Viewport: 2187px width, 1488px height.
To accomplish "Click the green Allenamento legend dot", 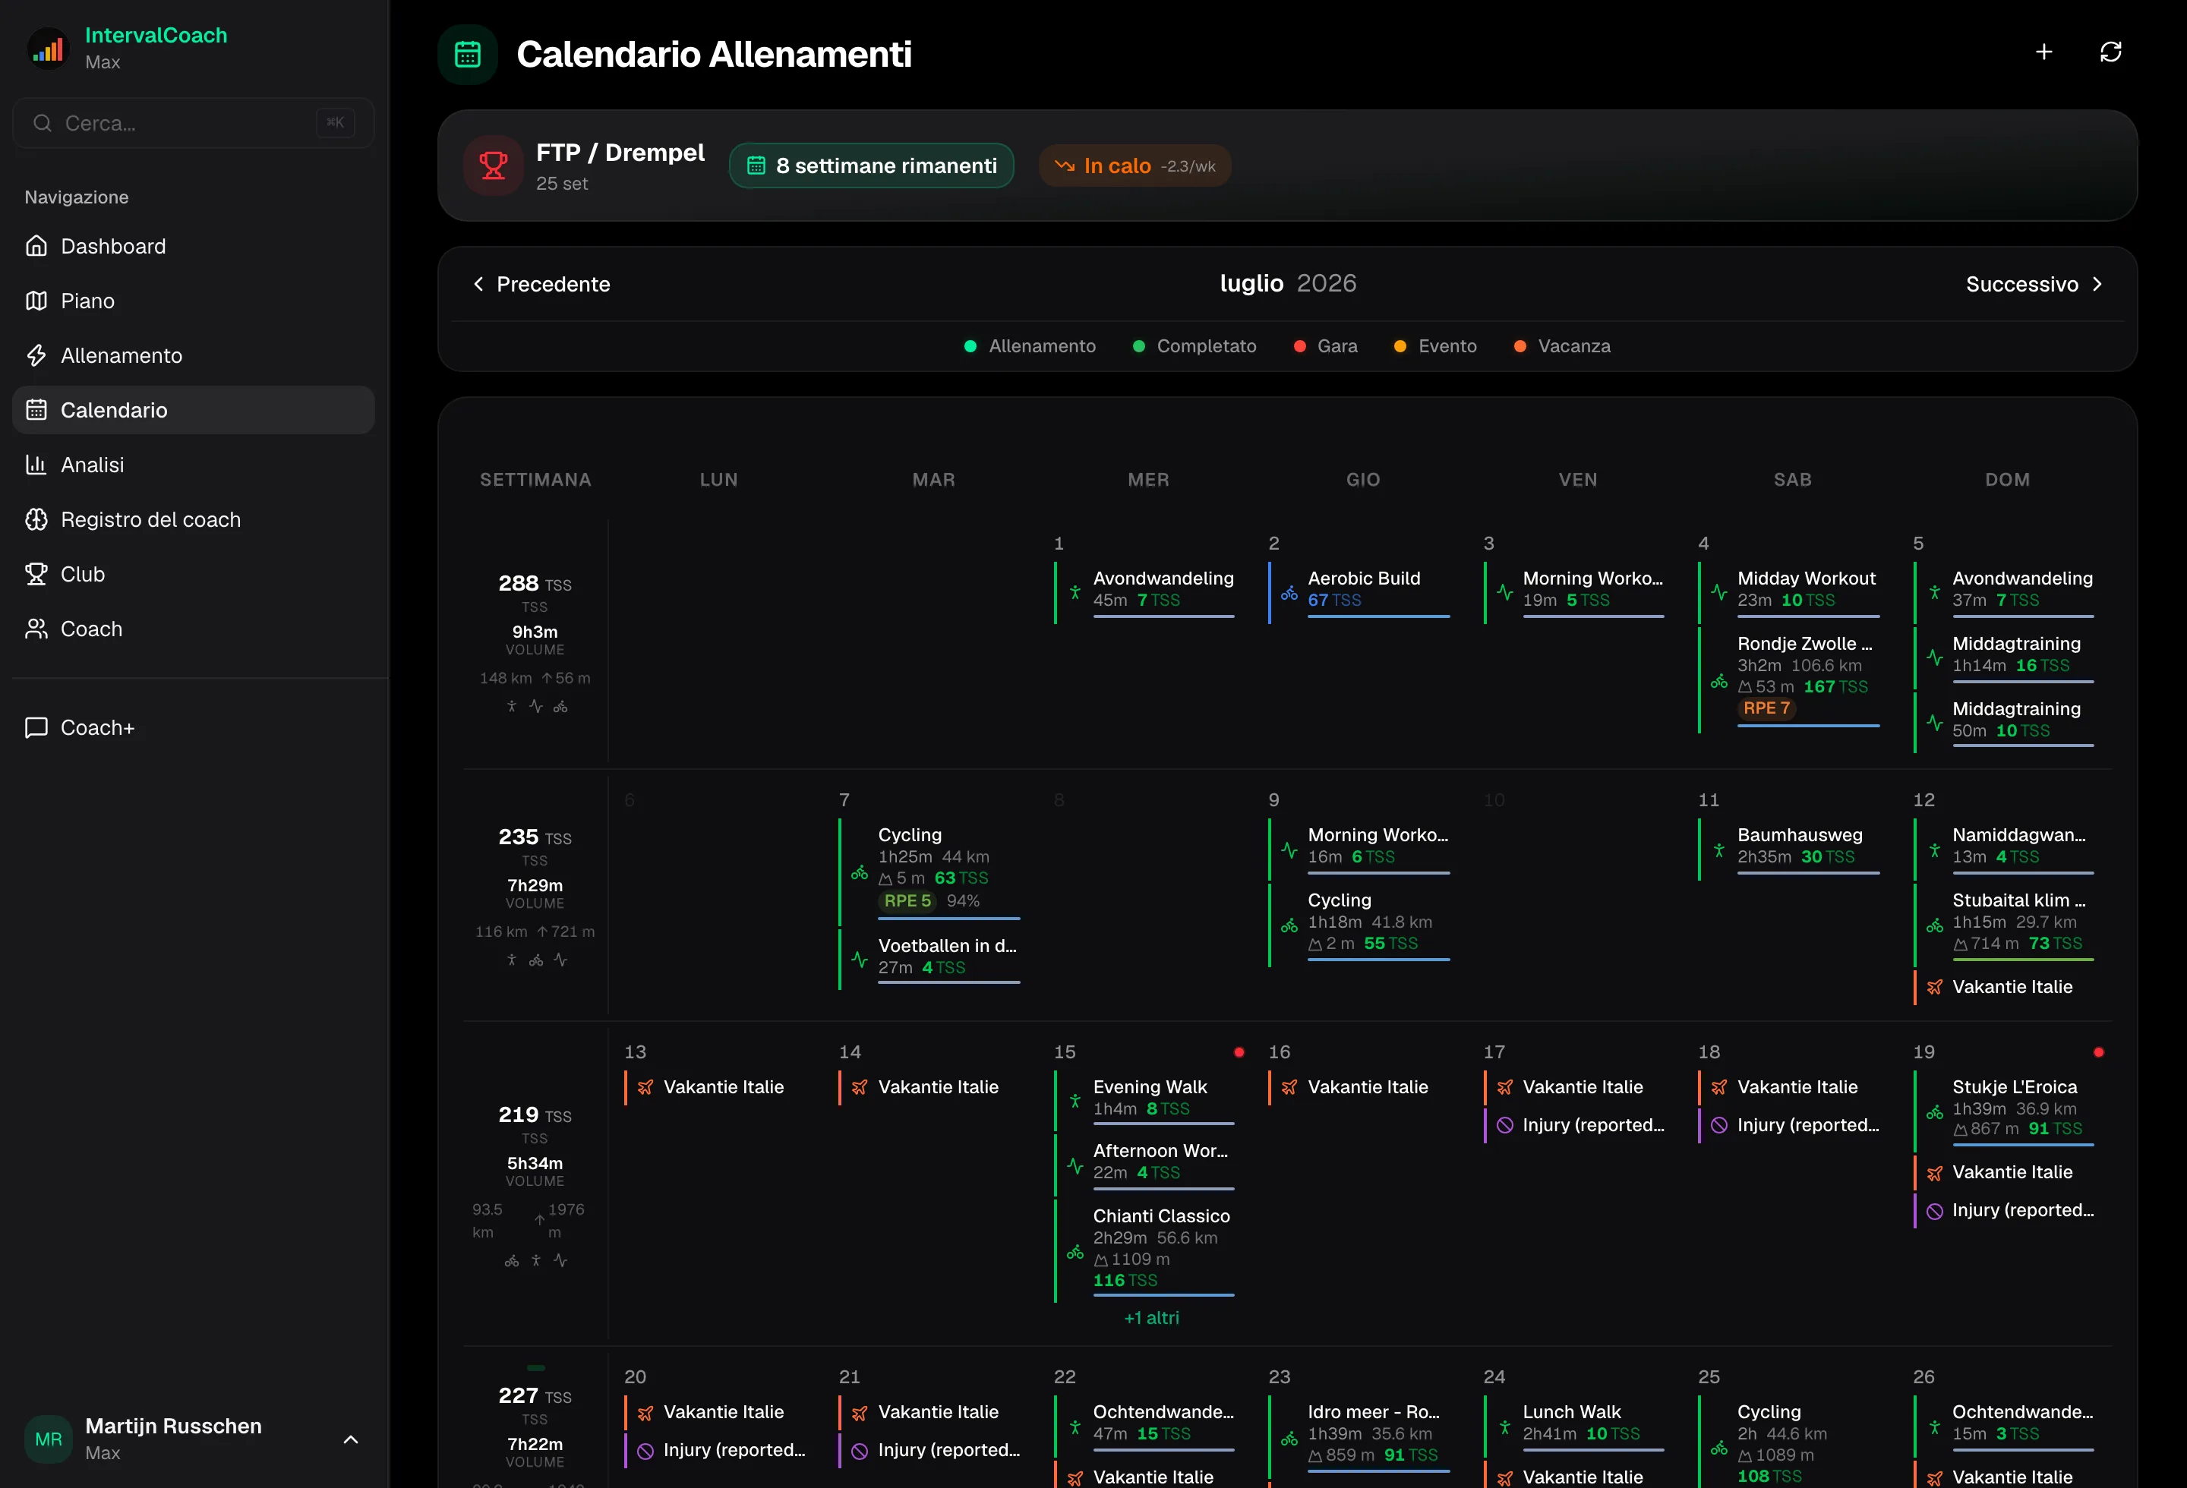I will tap(970, 346).
